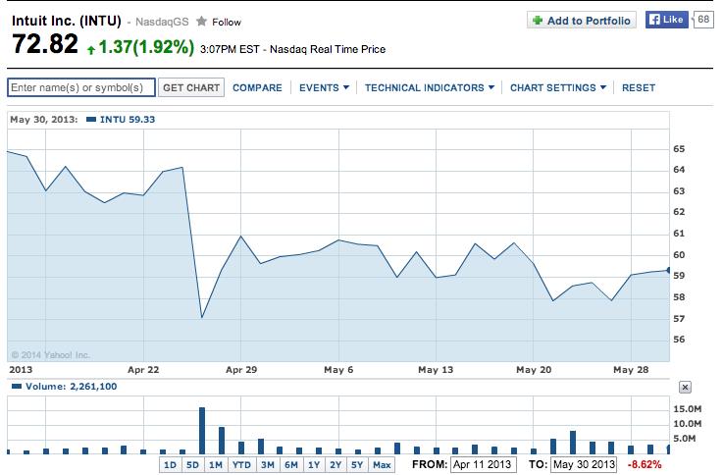
Task: Click the green plus Add to Portfolio icon
Action: coord(538,21)
